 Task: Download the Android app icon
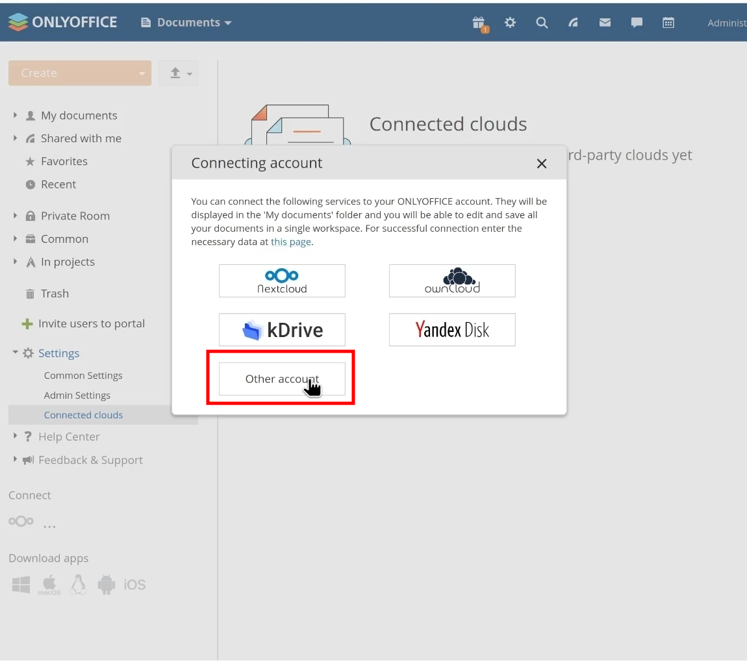pos(107,585)
